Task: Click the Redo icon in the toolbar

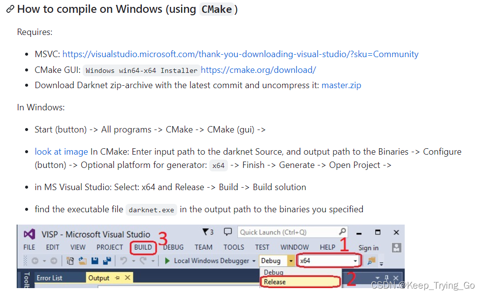Action: click(143, 261)
